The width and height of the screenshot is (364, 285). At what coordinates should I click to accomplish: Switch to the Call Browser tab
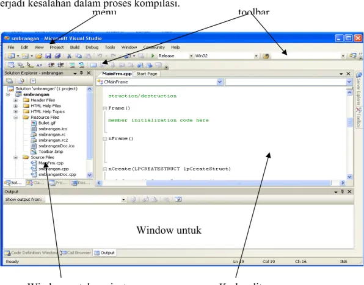click(x=76, y=253)
